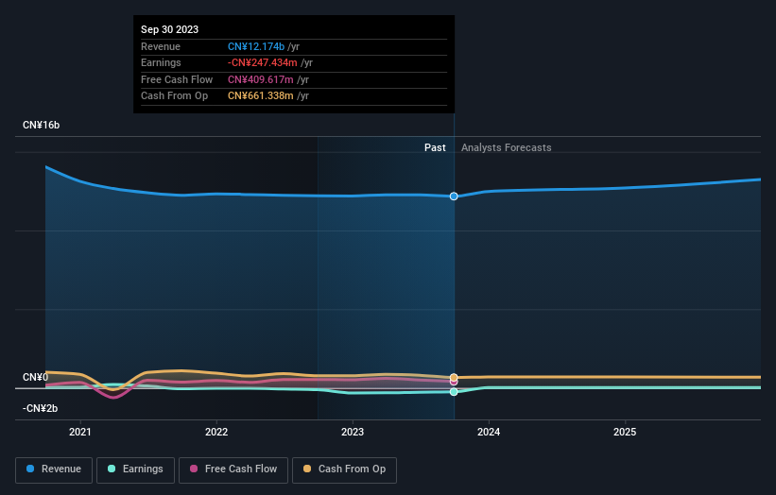776x495 pixels.
Task: Click the CN¥12.174b revenue value
Action: tap(256, 46)
